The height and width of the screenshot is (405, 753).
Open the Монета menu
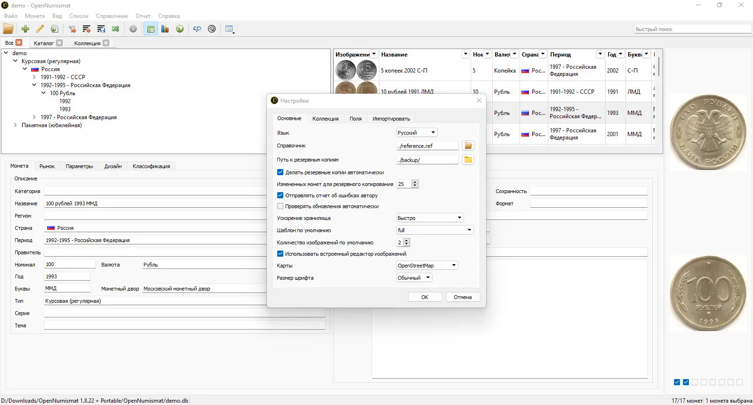(35, 16)
